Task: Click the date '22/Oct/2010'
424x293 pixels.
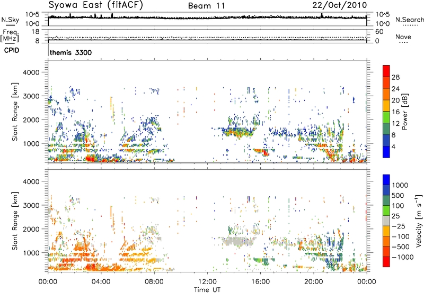Action: coord(340,5)
